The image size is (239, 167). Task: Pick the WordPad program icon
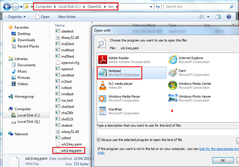[x=103, y=111]
